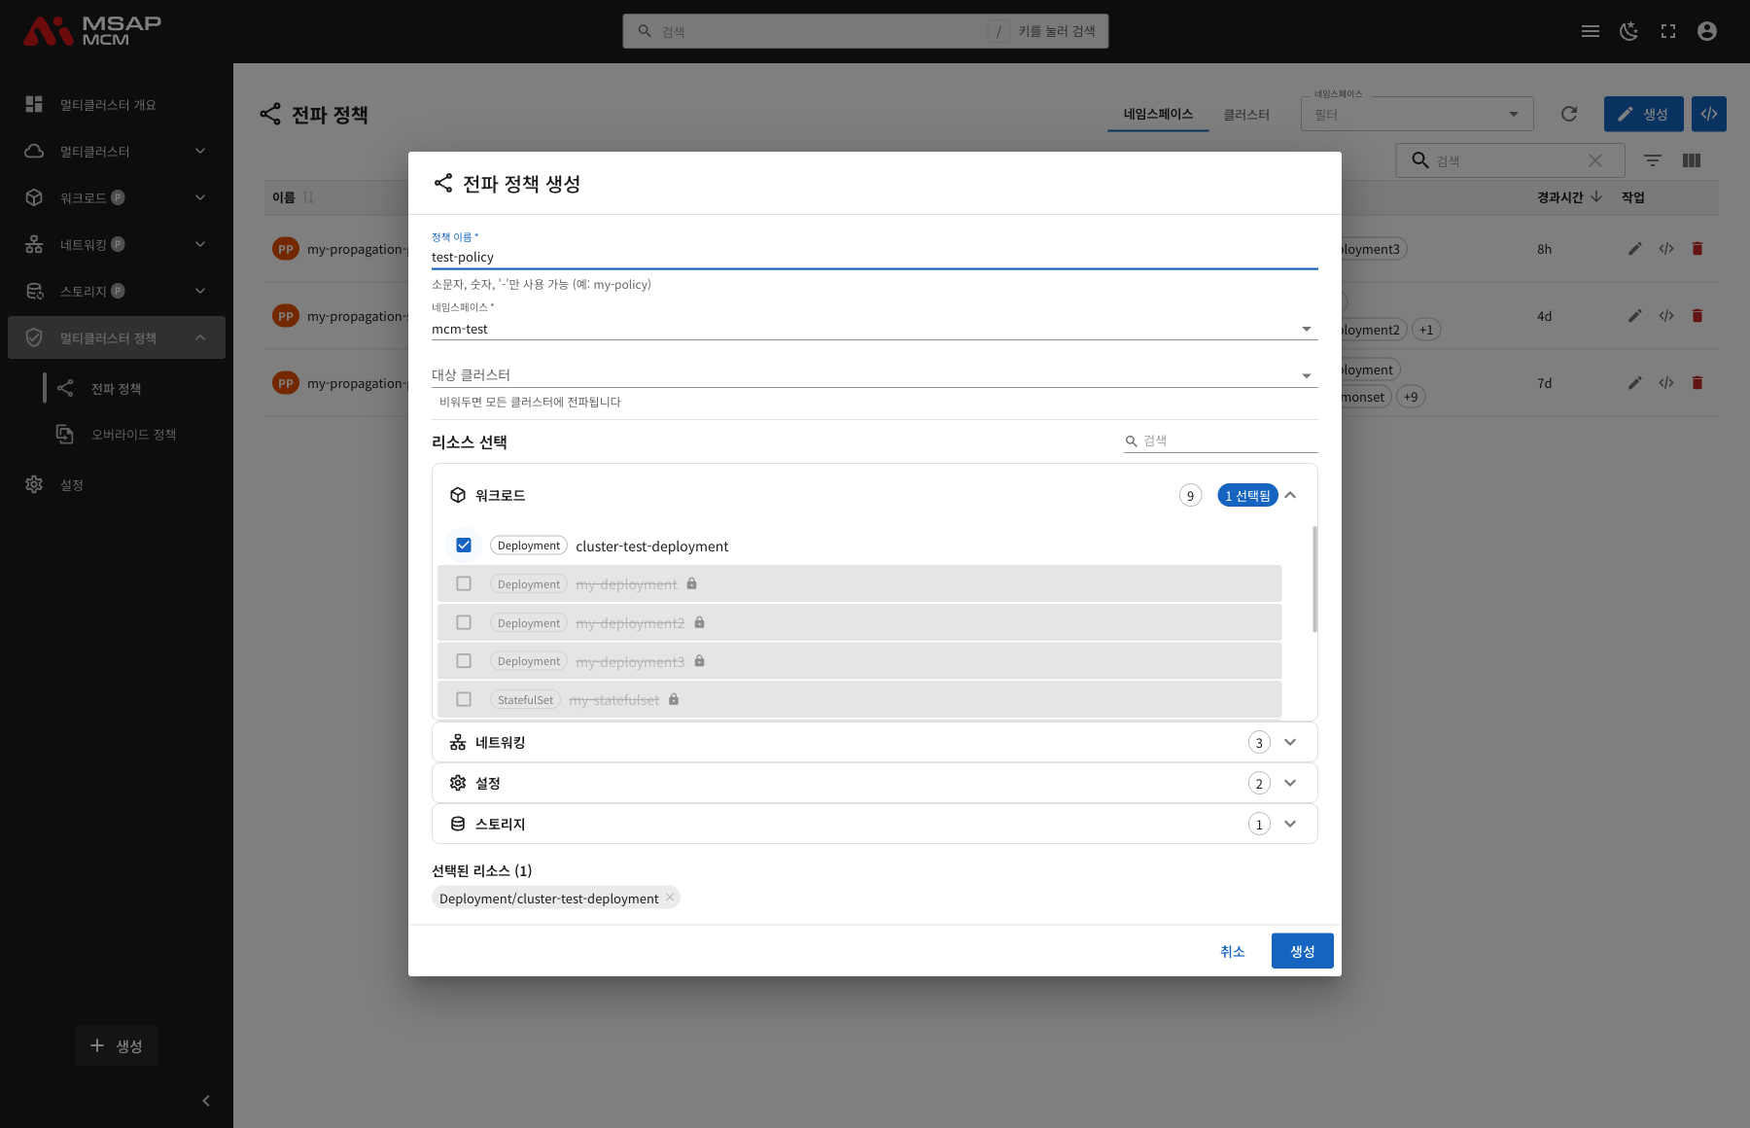Edit the policy aged 7d

(x=1635, y=383)
